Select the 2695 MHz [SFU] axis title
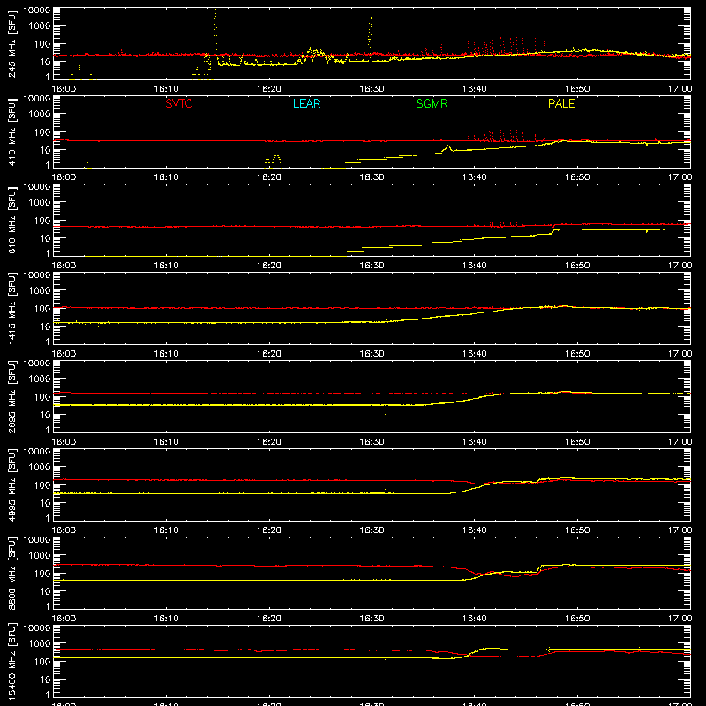 (12, 396)
